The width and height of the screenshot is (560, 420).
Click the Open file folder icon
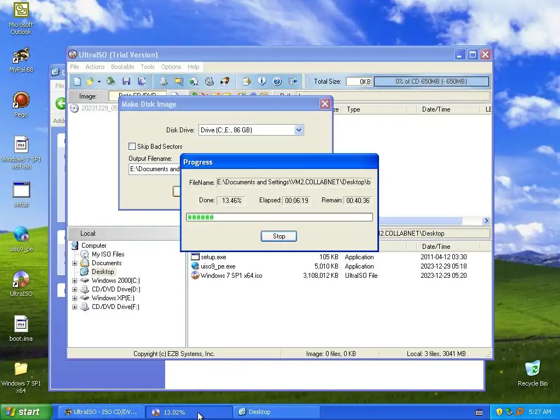click(90, 81)
